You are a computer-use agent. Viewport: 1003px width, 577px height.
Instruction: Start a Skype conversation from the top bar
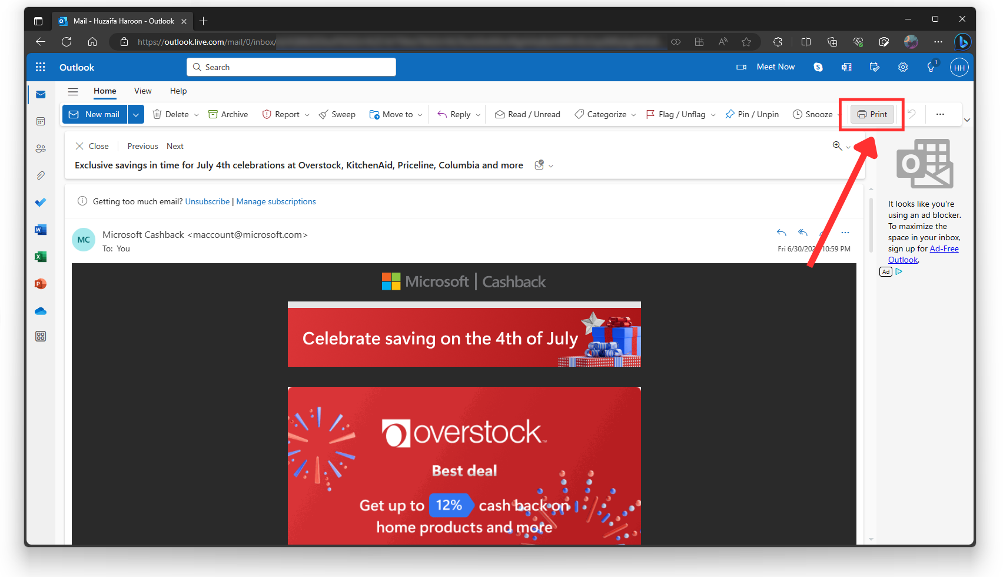pyautogui.click(x=818, y=67)
